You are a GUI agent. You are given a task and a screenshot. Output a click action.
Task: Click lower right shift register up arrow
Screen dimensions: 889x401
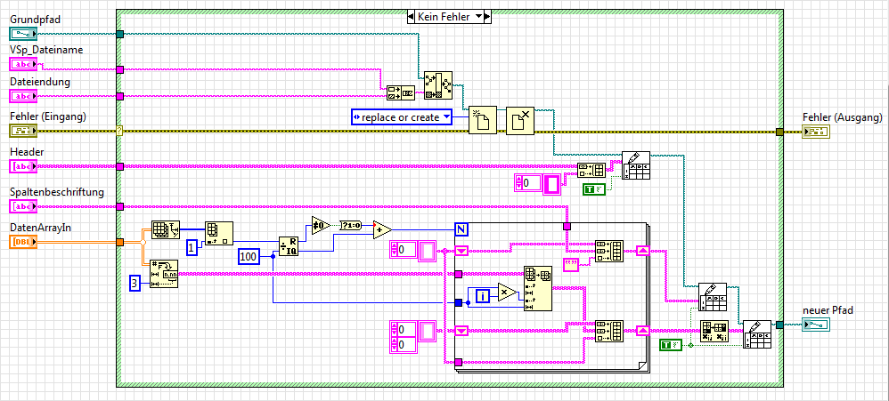tap(643, 330)
